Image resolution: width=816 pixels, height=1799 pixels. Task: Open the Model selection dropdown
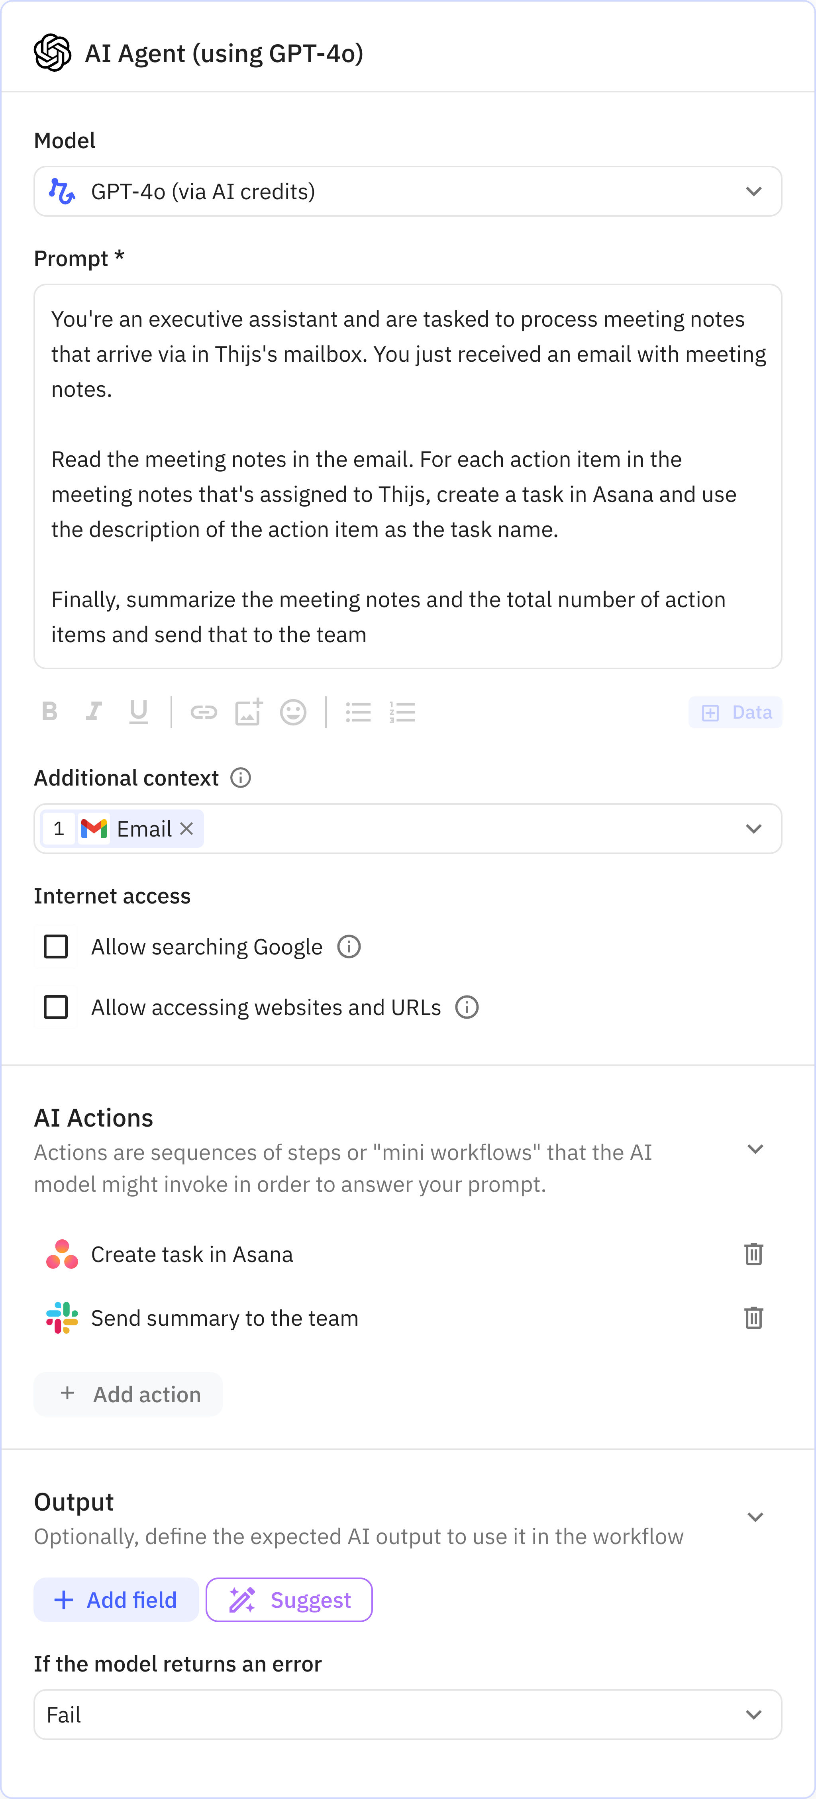pyautogui.click(x=754, y=191)
